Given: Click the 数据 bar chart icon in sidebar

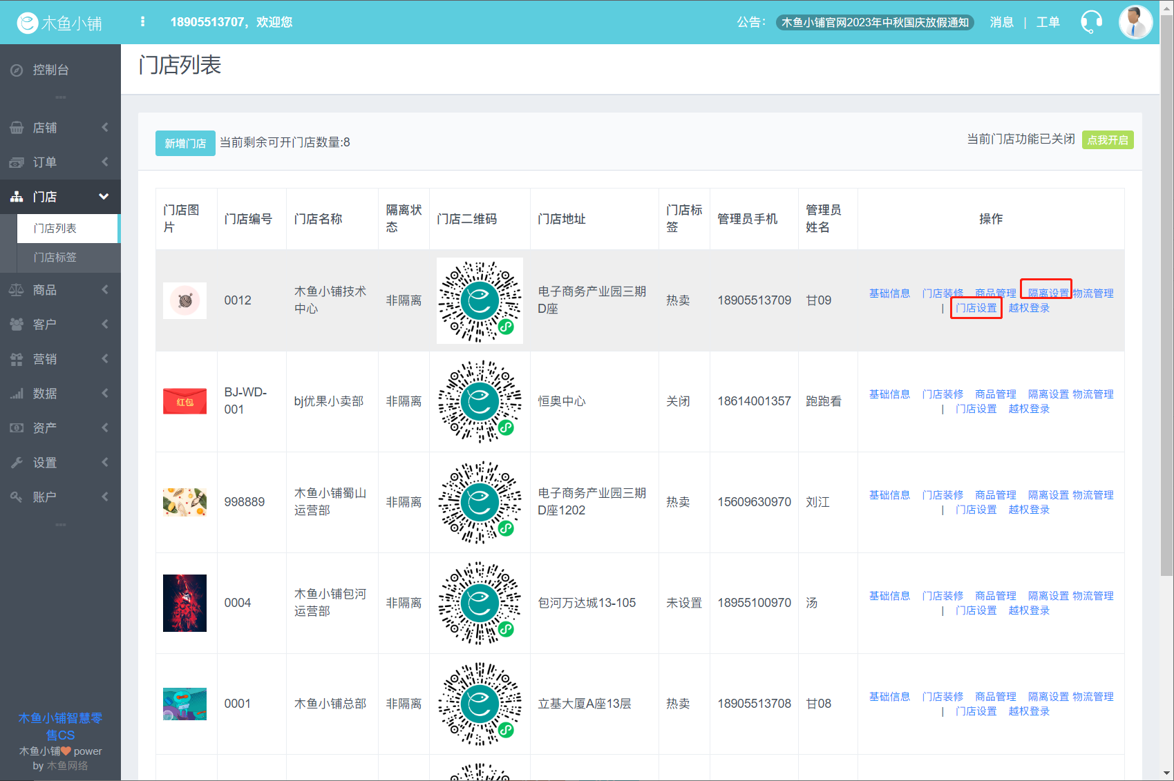Looking at the screenshot, I should click(17, 394).
